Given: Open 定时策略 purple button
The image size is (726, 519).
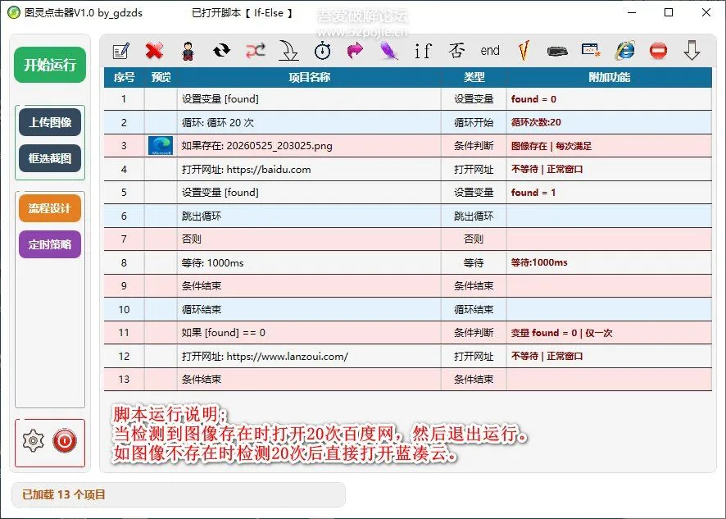Looking at the screenshot, I should click(50, 244).
